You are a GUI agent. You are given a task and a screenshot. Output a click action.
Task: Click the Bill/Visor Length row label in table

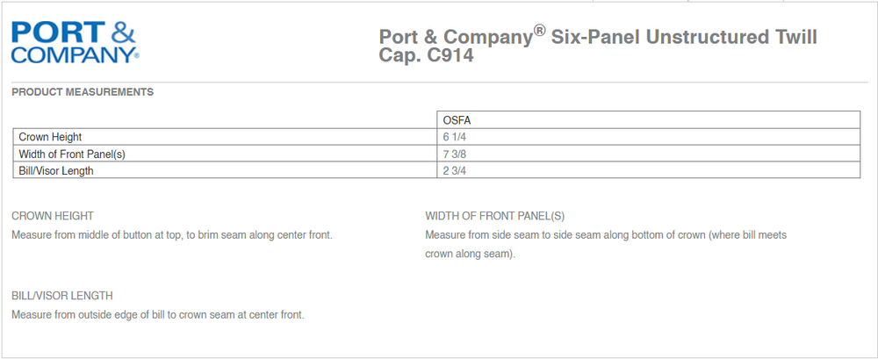[x=56, y=170]
